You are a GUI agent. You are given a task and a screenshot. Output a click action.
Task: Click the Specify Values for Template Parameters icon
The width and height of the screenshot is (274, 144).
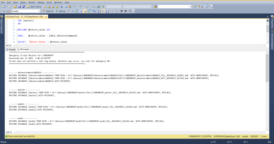[x=130, y=11]
